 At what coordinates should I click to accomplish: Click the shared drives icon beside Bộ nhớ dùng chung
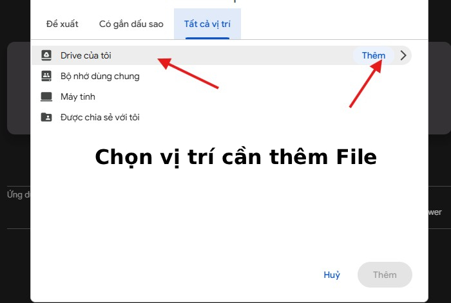[x=46, y=76]
